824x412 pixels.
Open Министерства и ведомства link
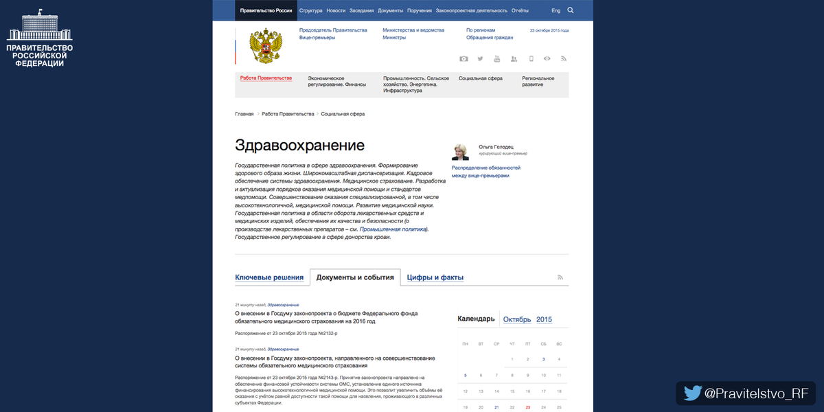tap(413, 30)
